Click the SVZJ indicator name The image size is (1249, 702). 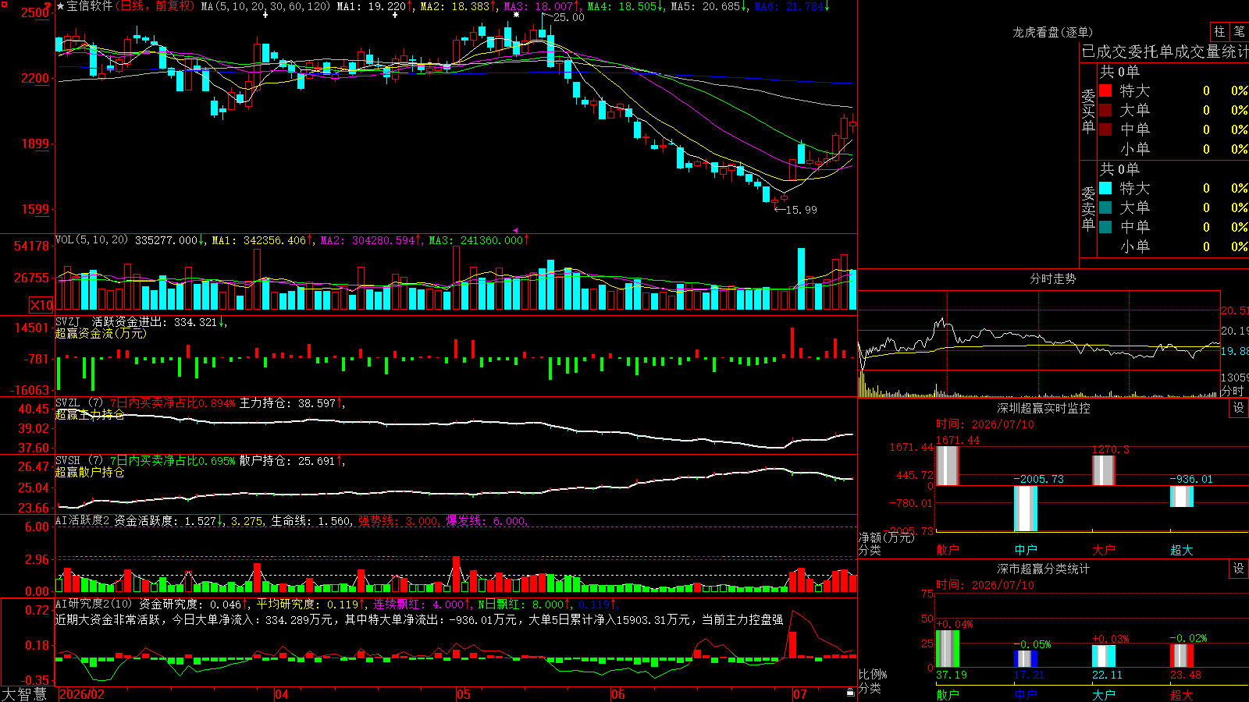[68, 321]
